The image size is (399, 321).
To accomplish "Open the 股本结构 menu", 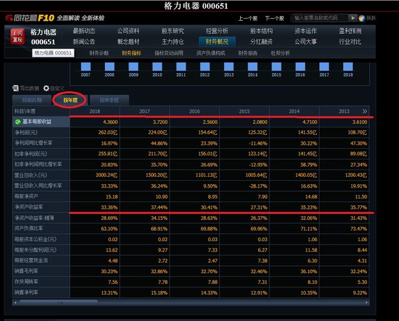I will 261,31.
